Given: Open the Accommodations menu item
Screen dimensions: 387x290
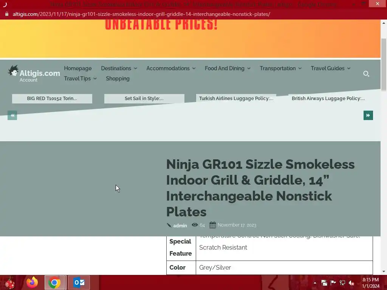Looking at the screenshot, I should [168, 68].
